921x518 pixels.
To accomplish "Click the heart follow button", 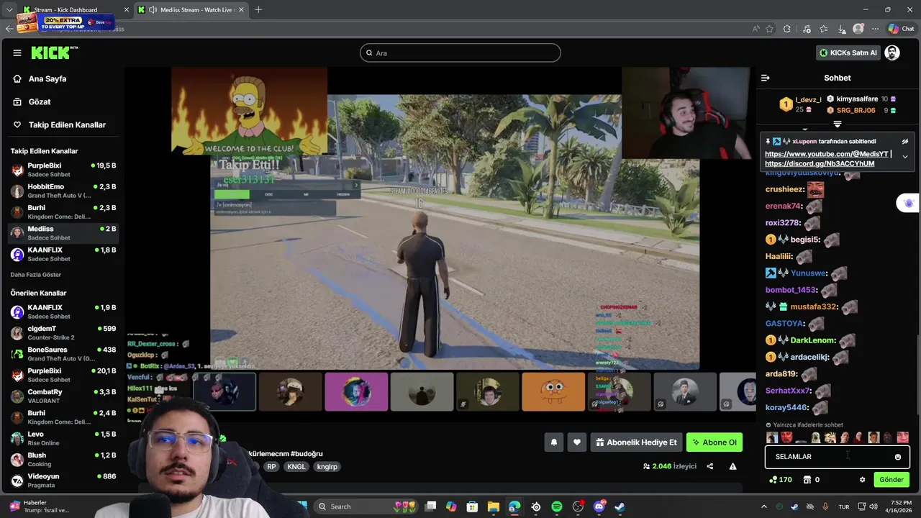I will point(576,442).
